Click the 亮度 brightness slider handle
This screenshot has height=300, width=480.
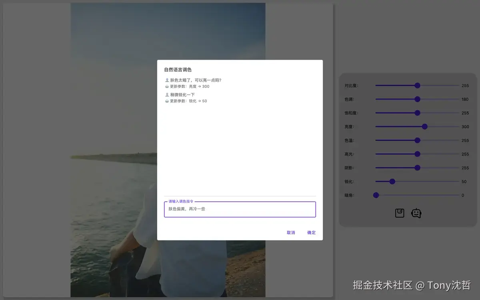pos(424,126)
